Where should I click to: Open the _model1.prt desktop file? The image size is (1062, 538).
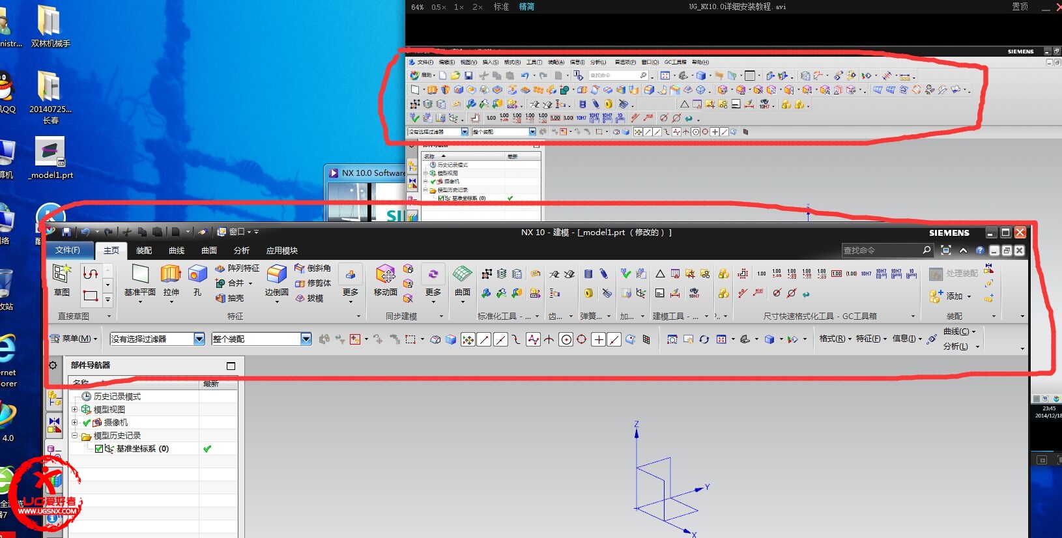50,159
